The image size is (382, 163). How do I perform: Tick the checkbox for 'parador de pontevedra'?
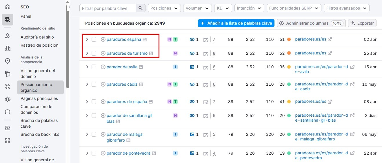(x=94, y=153)
